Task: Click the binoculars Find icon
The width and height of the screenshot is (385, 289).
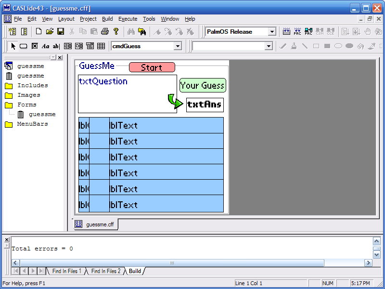Action: pos(131,32)
